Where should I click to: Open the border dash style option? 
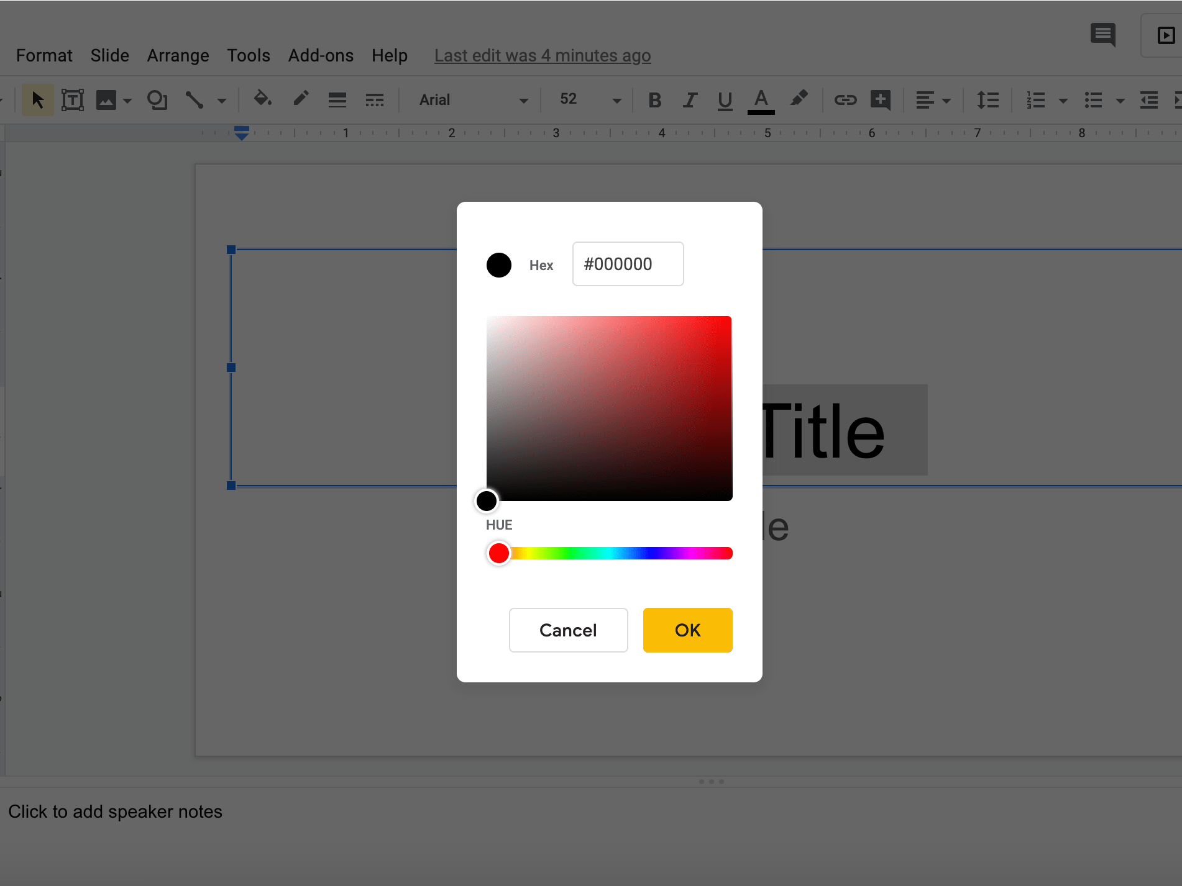374,100
